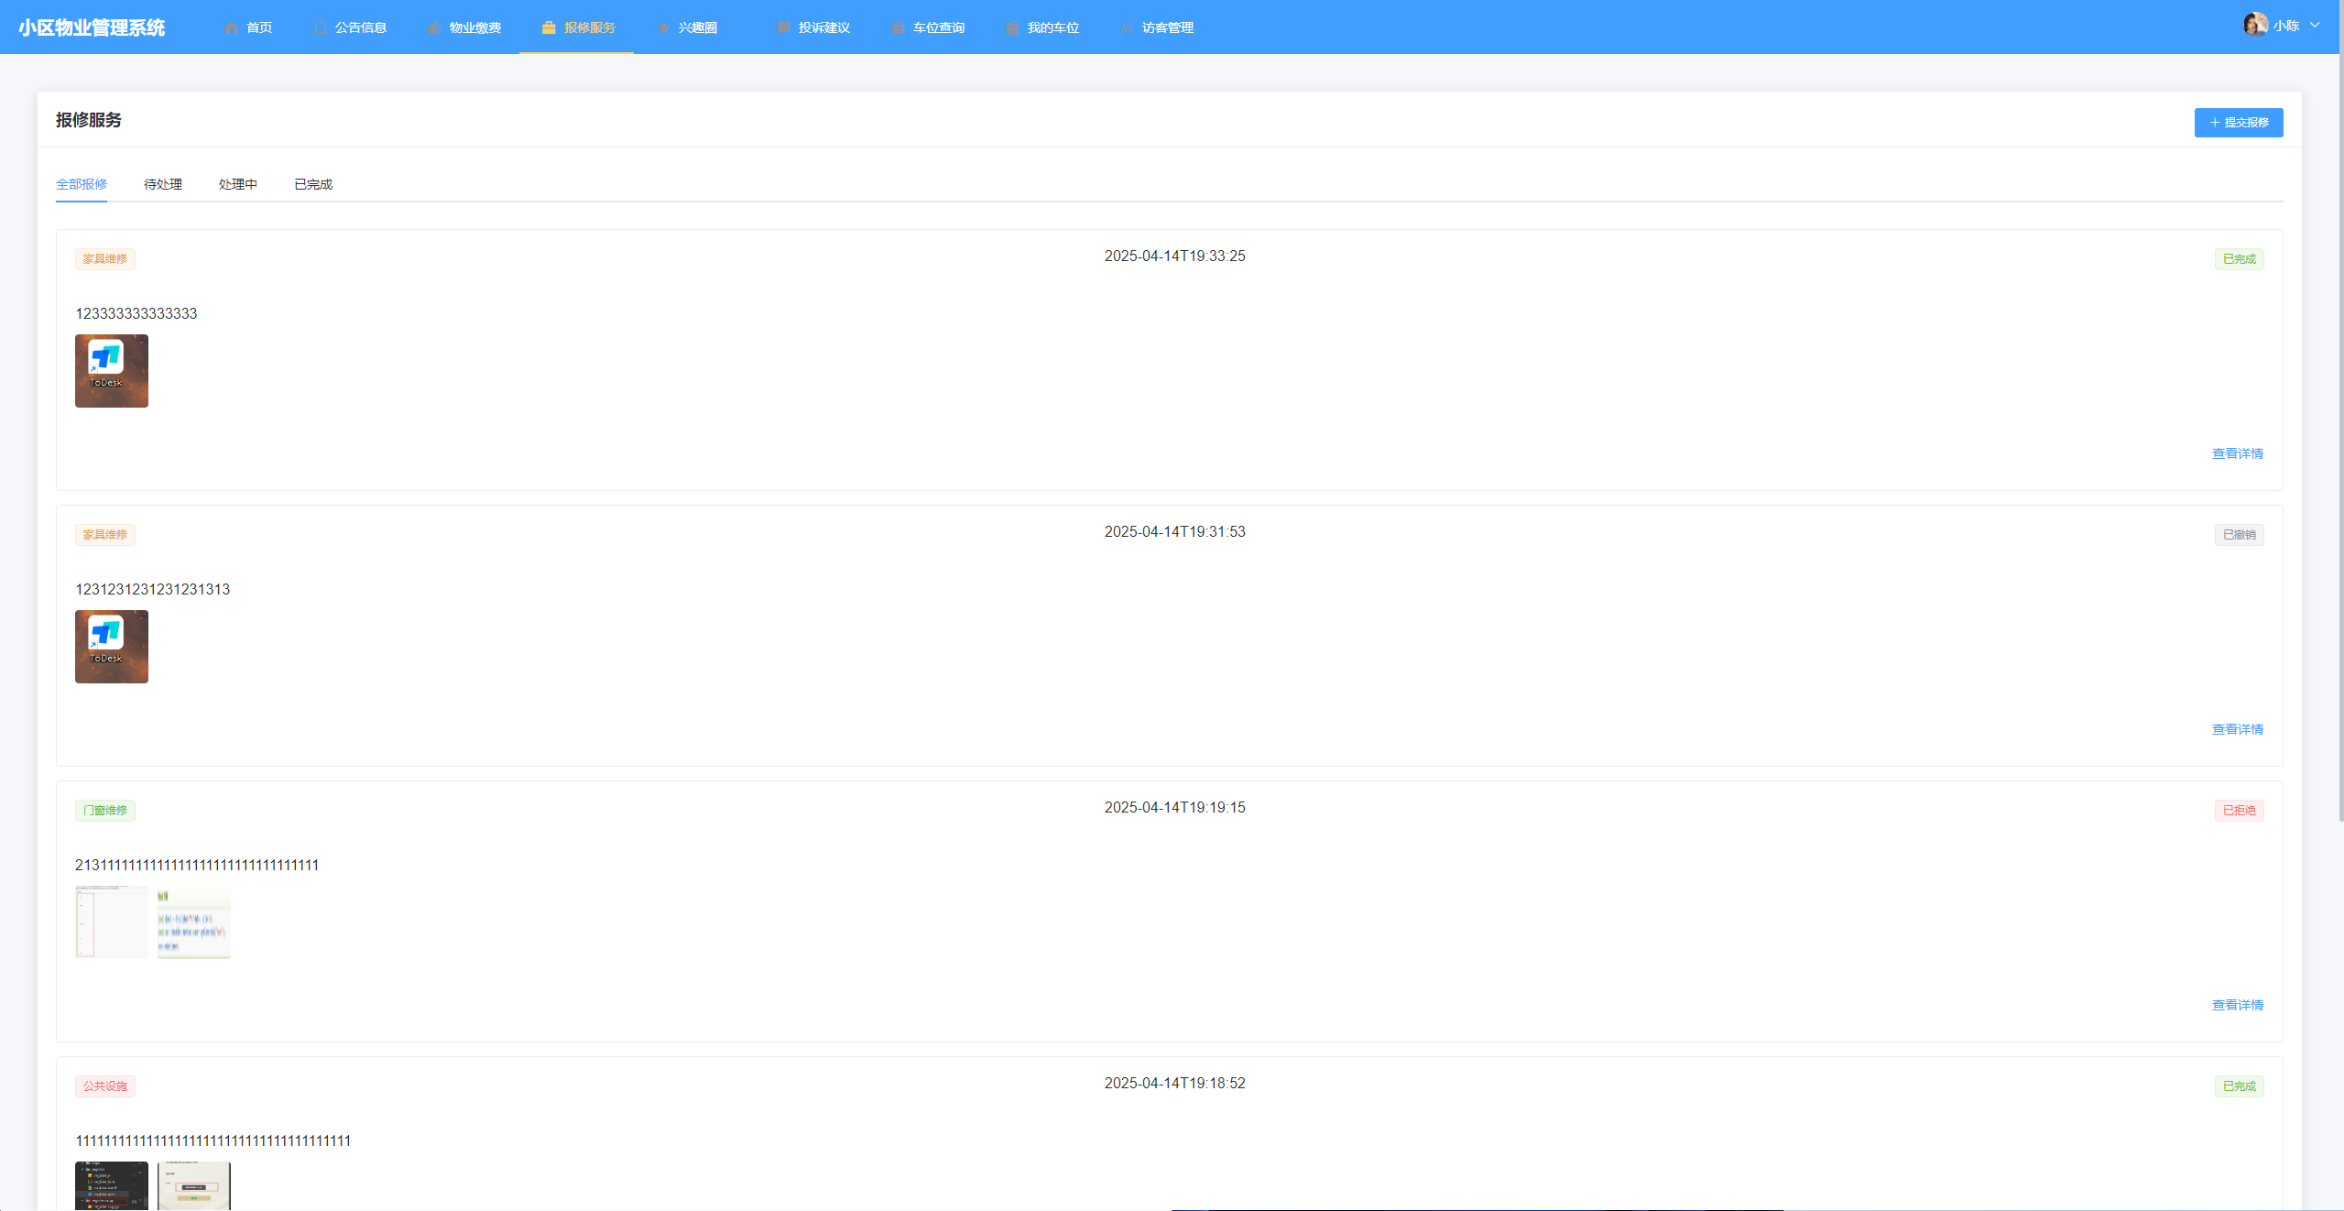2344x1211 pixels.
Task: Switch to the 待处理 tab
Action: tap(163, 184)
